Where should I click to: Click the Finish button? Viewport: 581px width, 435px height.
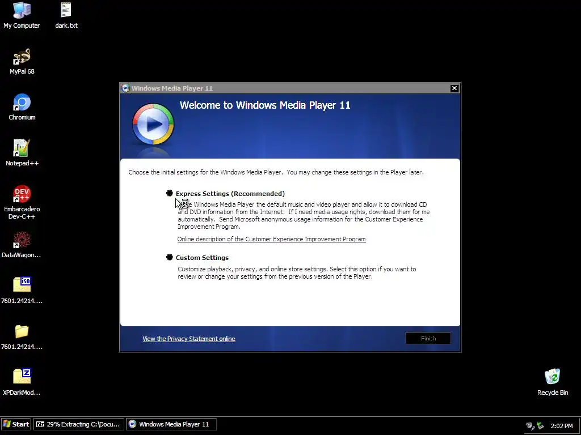pyautogui.click(x=428, y=338)
